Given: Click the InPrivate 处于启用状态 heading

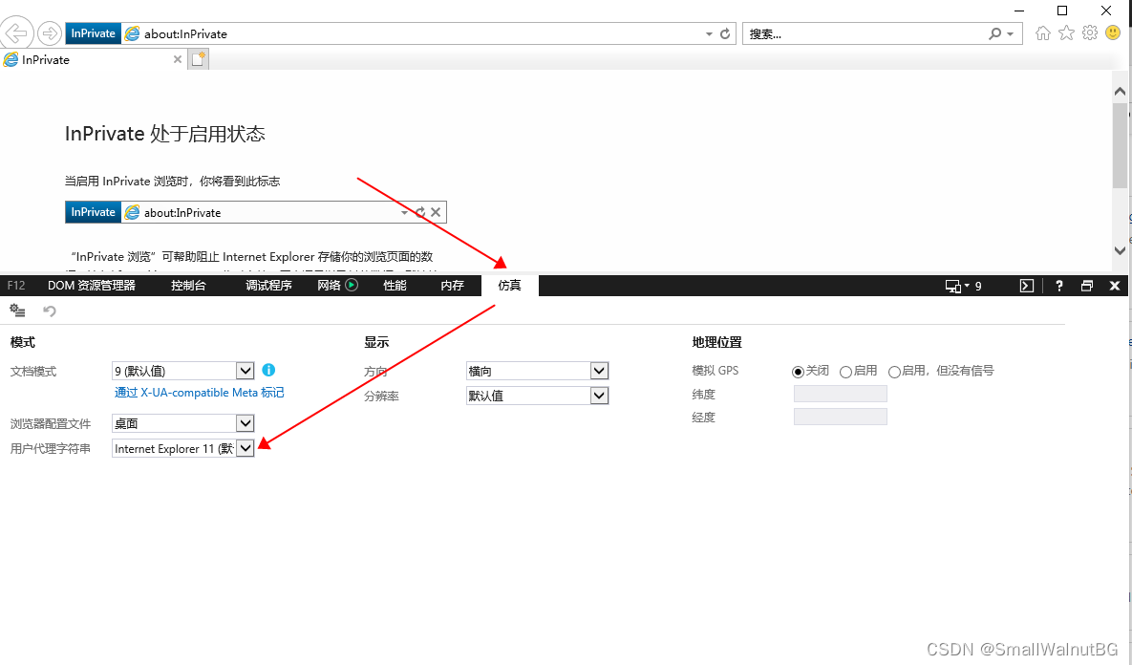Looking at the screenshot, I should (164, 134).
